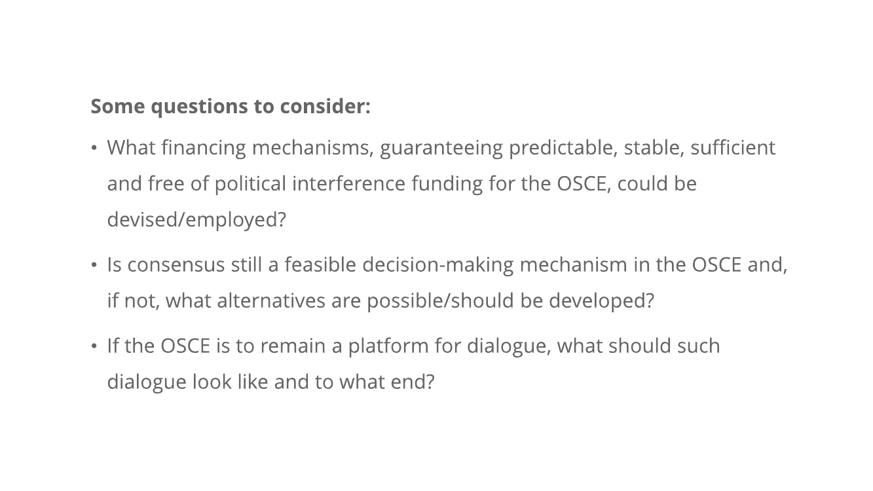
Task: Select the third bullet point marker
Action: tap(94, 346)
